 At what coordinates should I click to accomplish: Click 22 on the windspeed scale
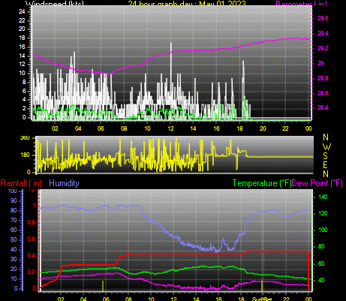[x=22, y=20]
